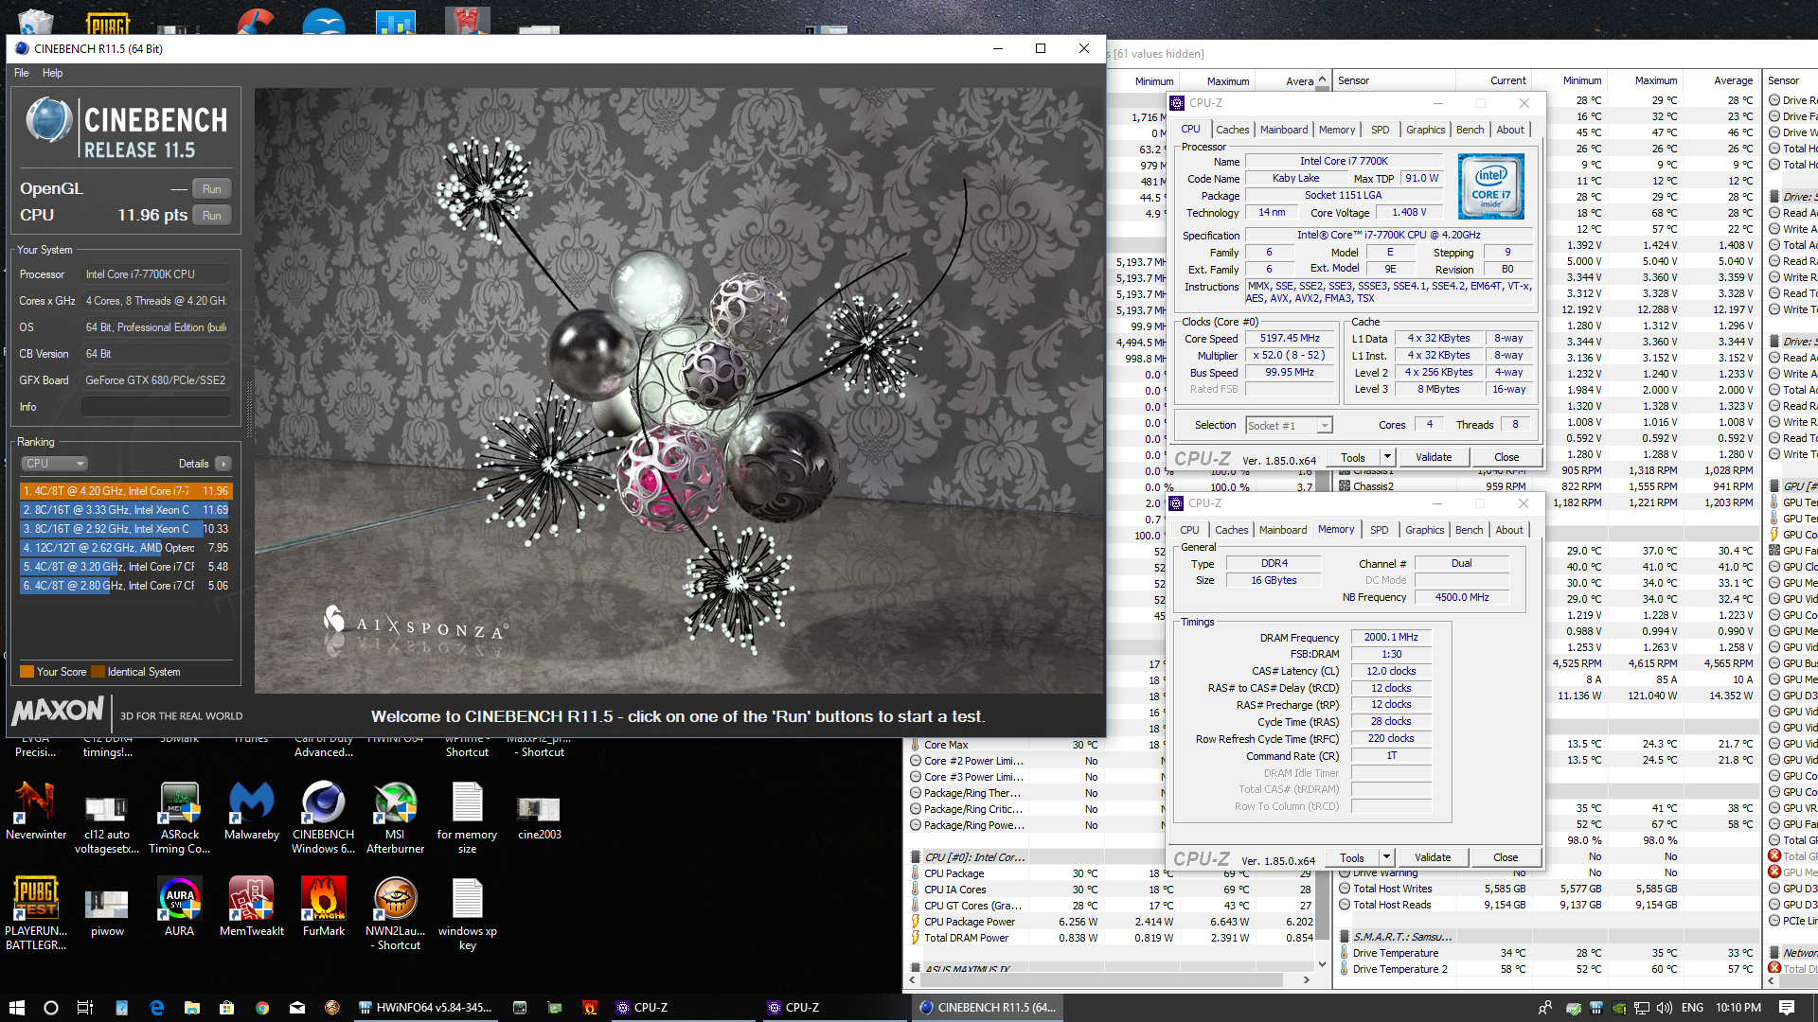
Task: Switch to Mainboard tab in upper CPU-Z window
Action: [1283, 130]
